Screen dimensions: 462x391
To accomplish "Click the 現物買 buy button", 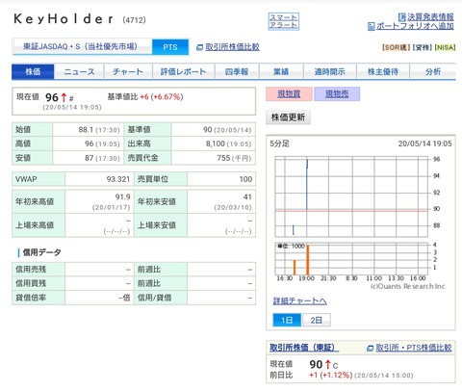I will [x=289, y=94].
